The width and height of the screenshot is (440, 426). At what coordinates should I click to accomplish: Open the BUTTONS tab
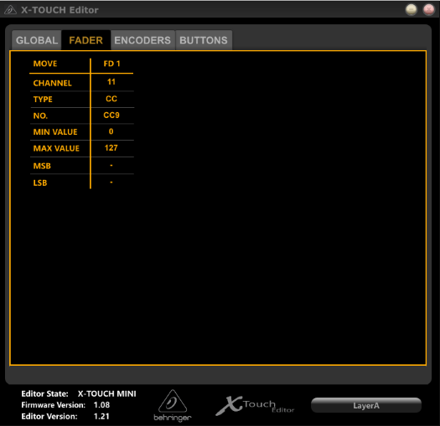(x=204, y=40)
